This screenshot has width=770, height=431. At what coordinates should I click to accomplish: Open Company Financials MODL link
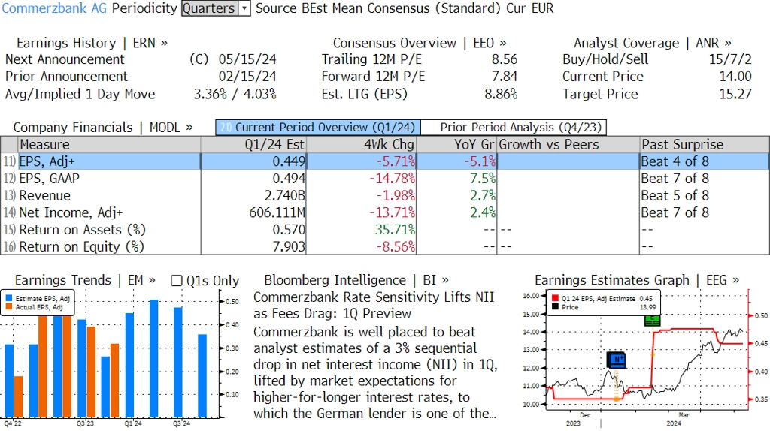coord(102,128)
